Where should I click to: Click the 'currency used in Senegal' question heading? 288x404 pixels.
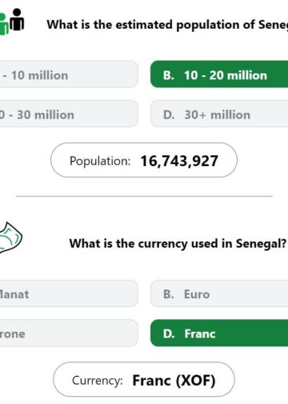pos(178,244)
